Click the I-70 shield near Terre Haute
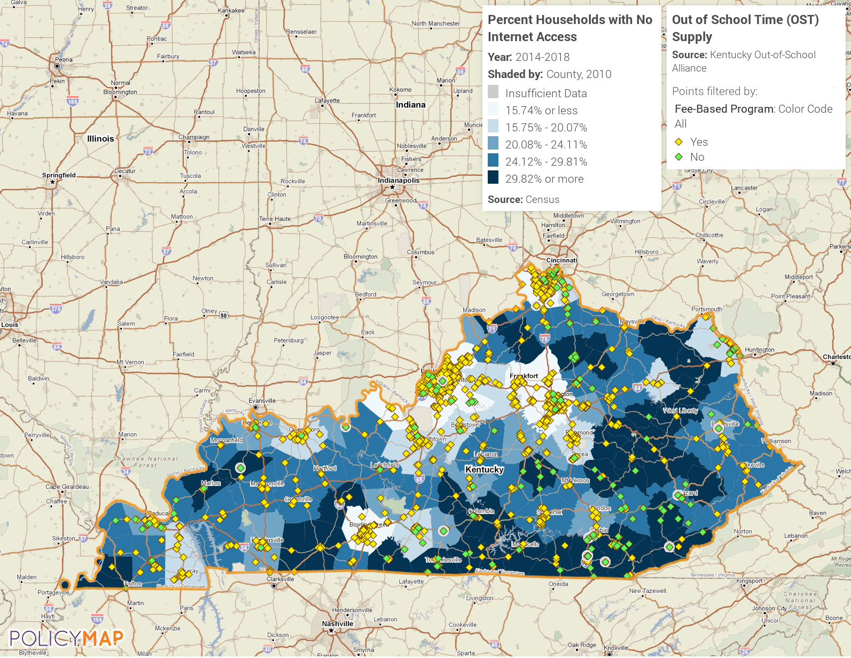851x658 pixels. pos(318,218)
